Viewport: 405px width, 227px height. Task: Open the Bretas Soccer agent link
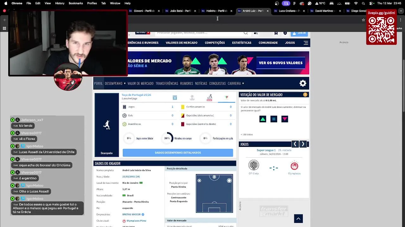tap(131, 214)
